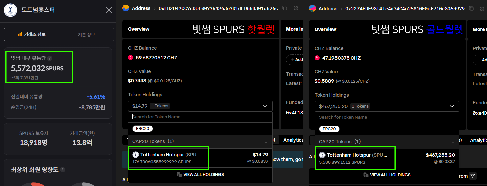Open help icon beside 최상위 회원 영향도
487x186 pixels.
[x=63, y=170]
